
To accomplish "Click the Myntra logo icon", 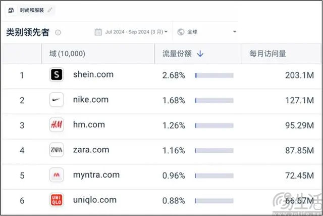I will [x=57, y=175].
